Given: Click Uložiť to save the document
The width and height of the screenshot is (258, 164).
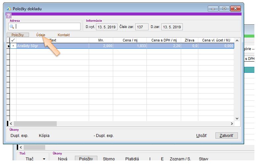Looking at the screenshot, I should click(x=201, y=135).
